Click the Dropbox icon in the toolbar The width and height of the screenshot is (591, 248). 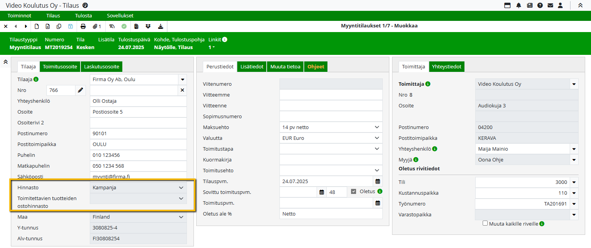pos(148,26)
